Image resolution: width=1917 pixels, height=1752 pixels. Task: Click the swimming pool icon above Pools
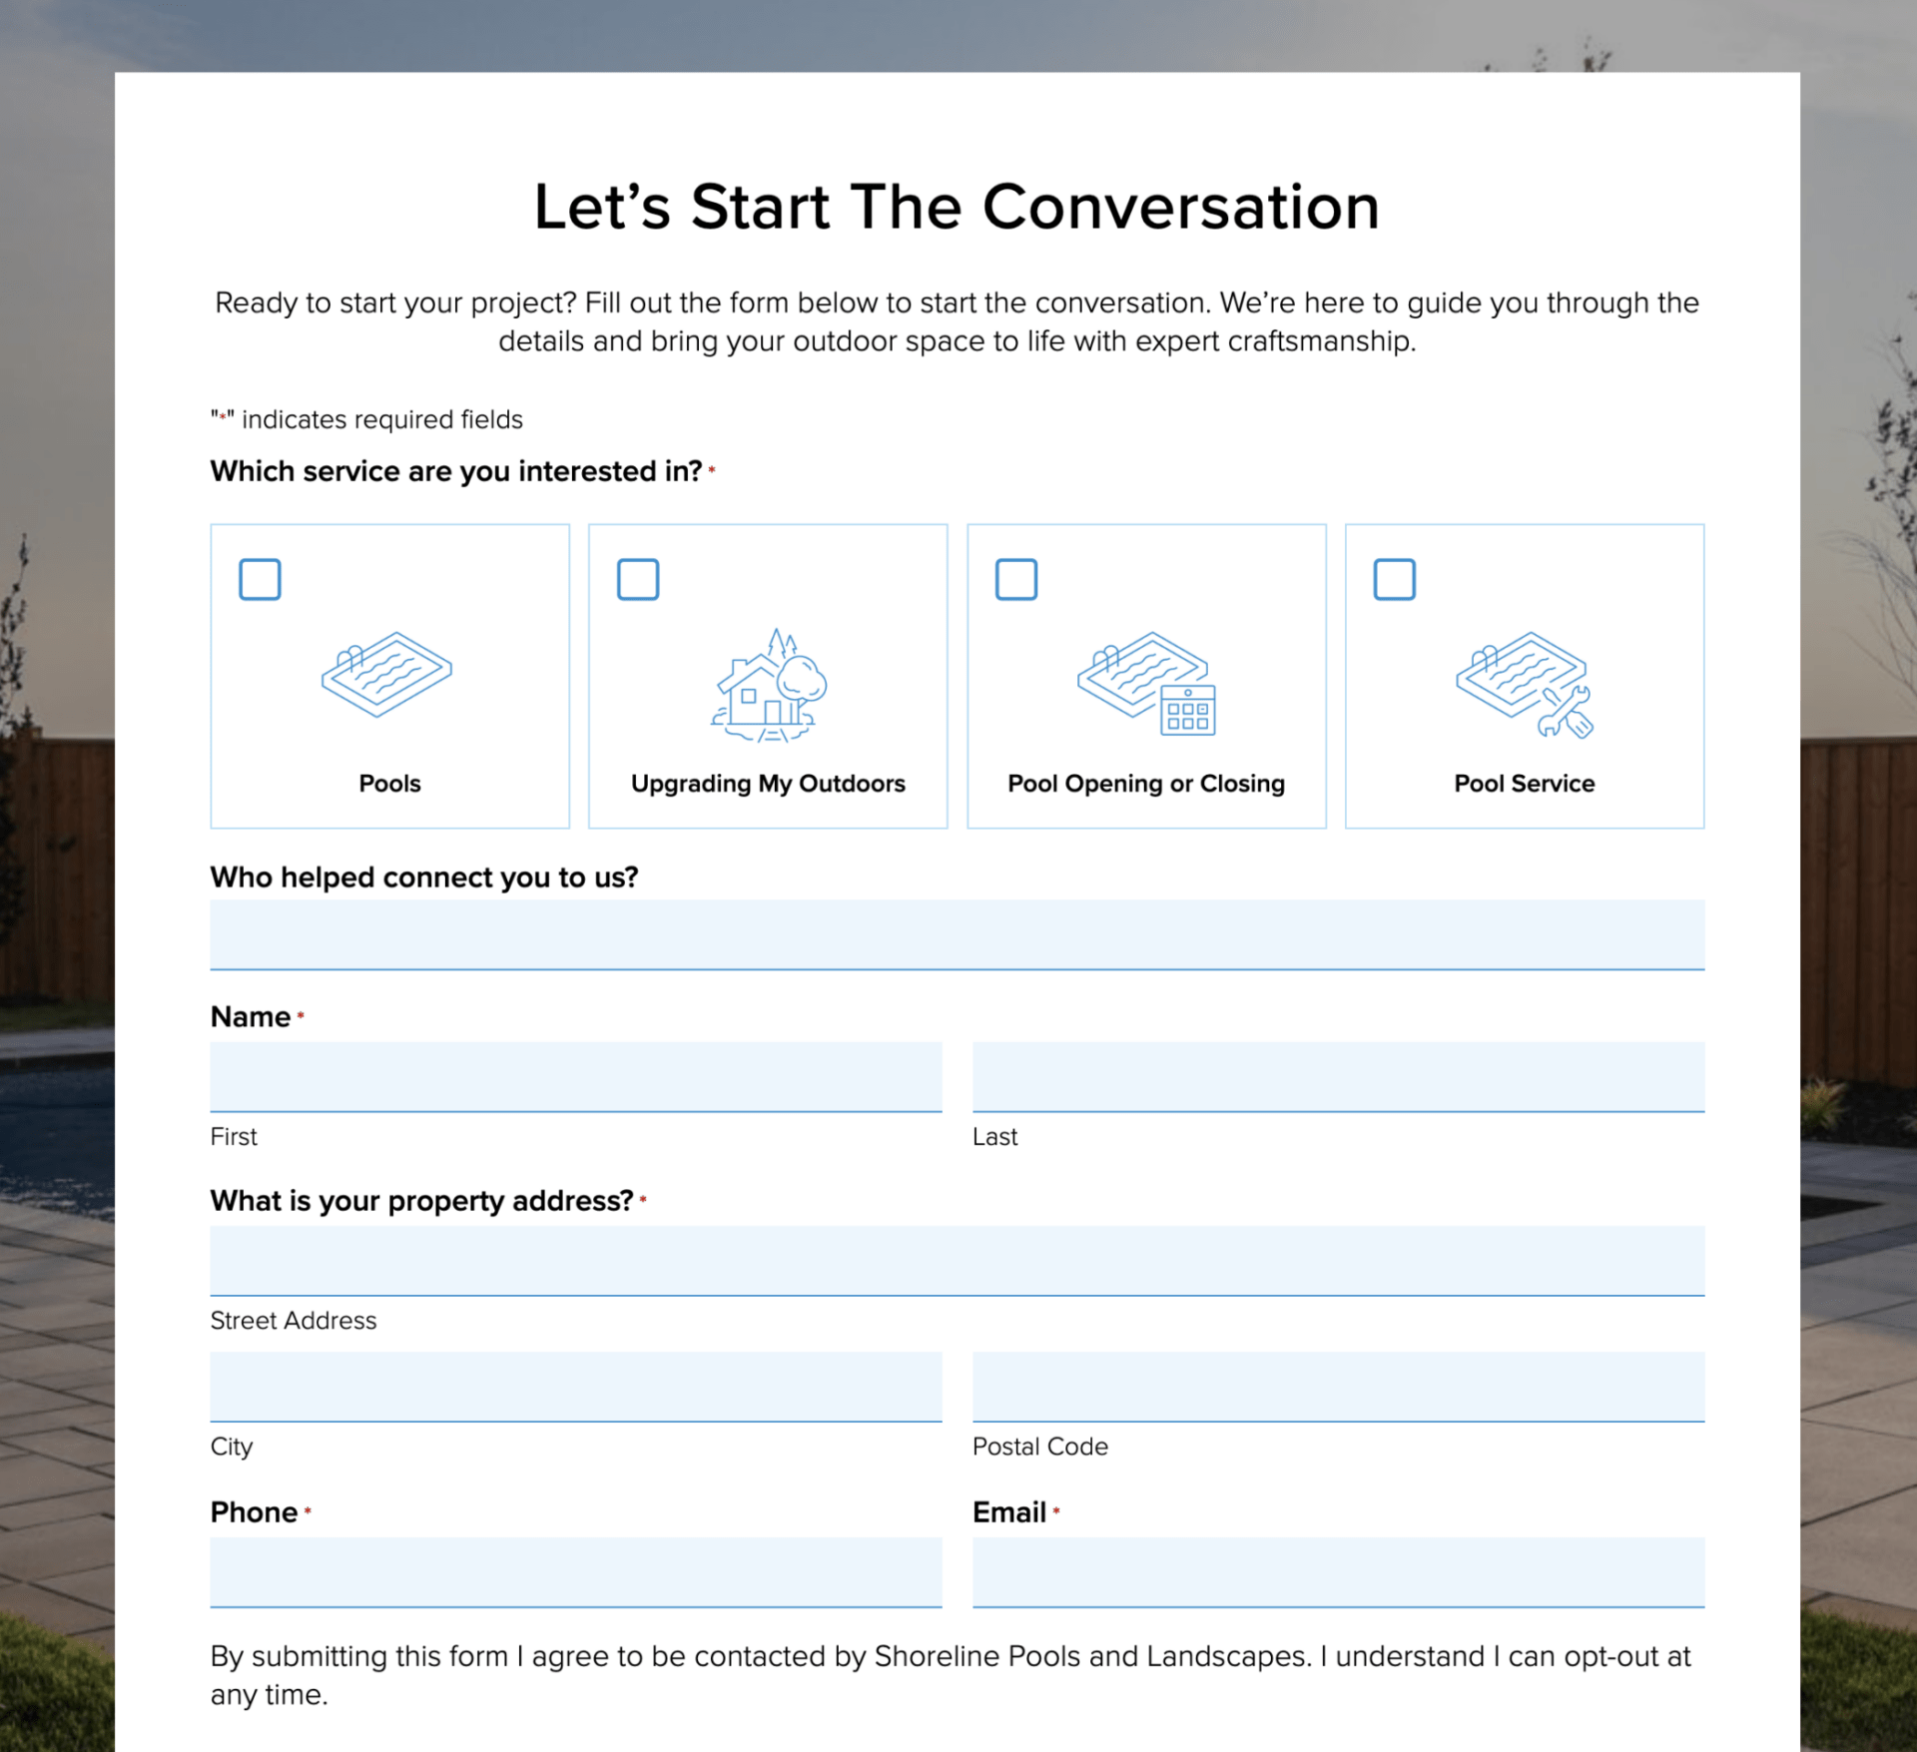387,674
